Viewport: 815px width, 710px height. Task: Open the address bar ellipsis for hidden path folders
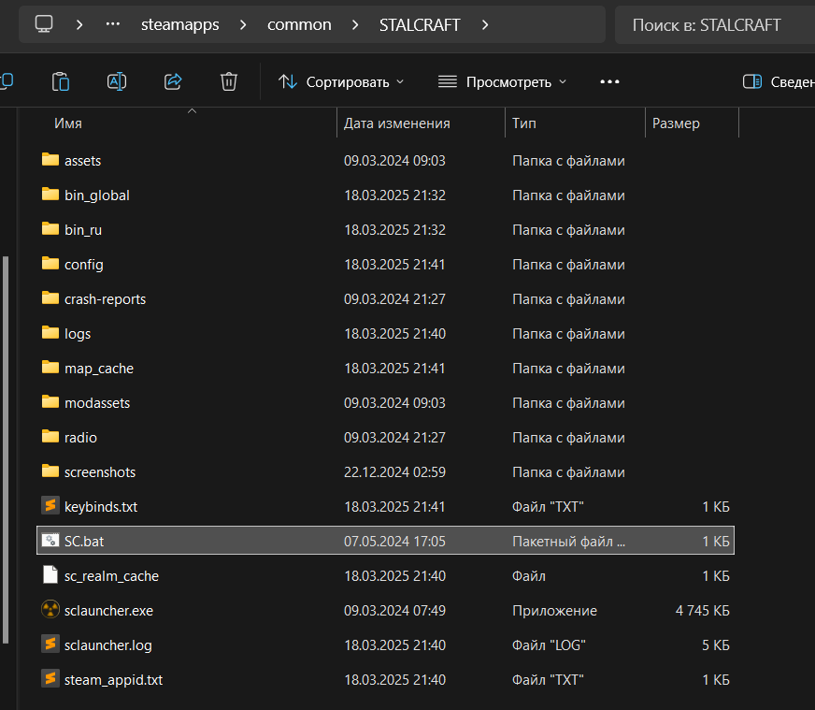(x=113, y=24)
